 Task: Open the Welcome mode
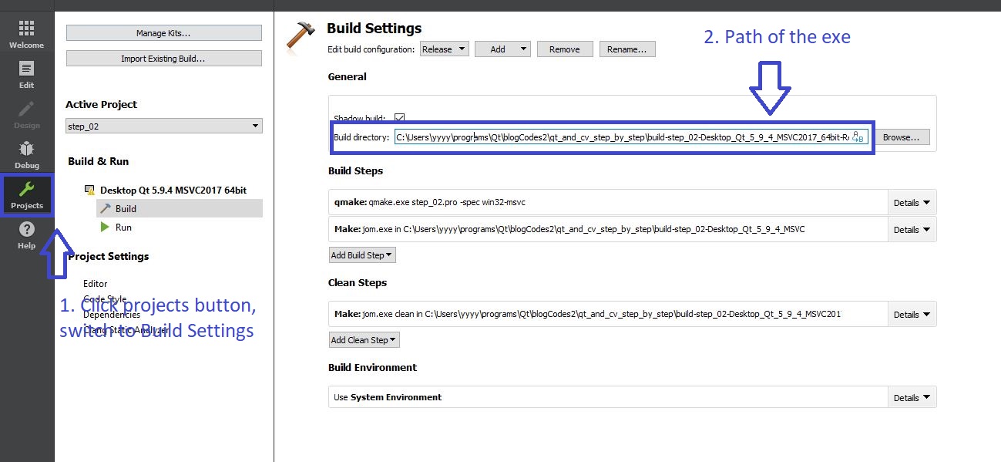26,34
